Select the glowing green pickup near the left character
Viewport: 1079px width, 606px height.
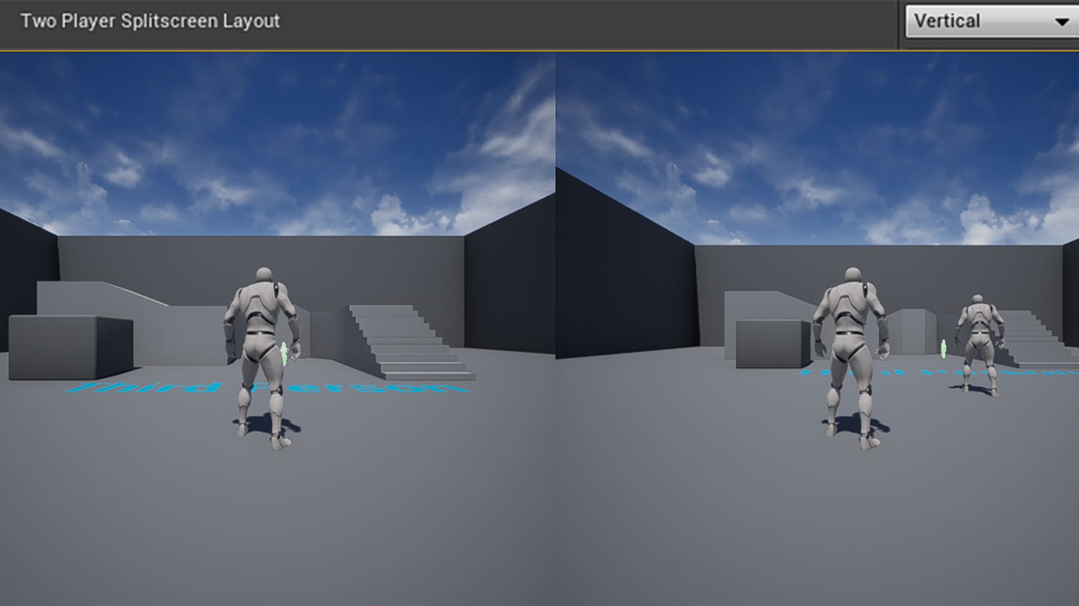point(284,353)
